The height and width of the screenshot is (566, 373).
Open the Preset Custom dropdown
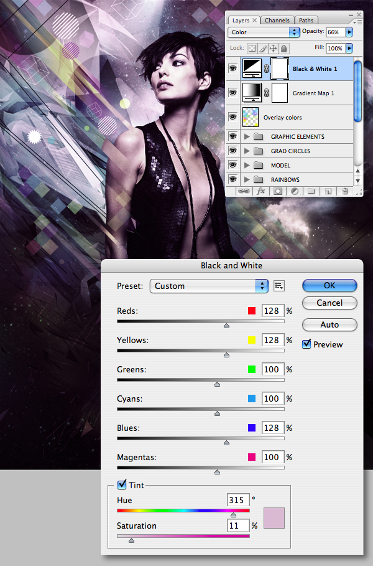coord(209,286)
